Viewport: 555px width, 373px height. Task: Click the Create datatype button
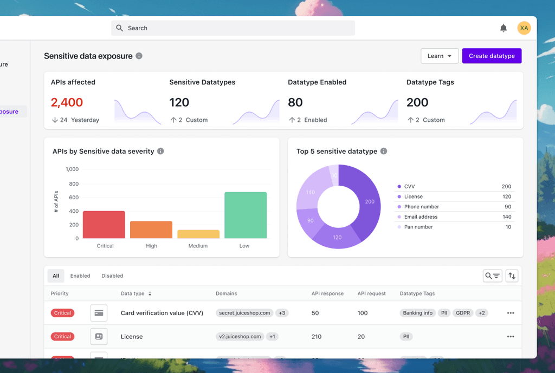click(x=492, y=56)
